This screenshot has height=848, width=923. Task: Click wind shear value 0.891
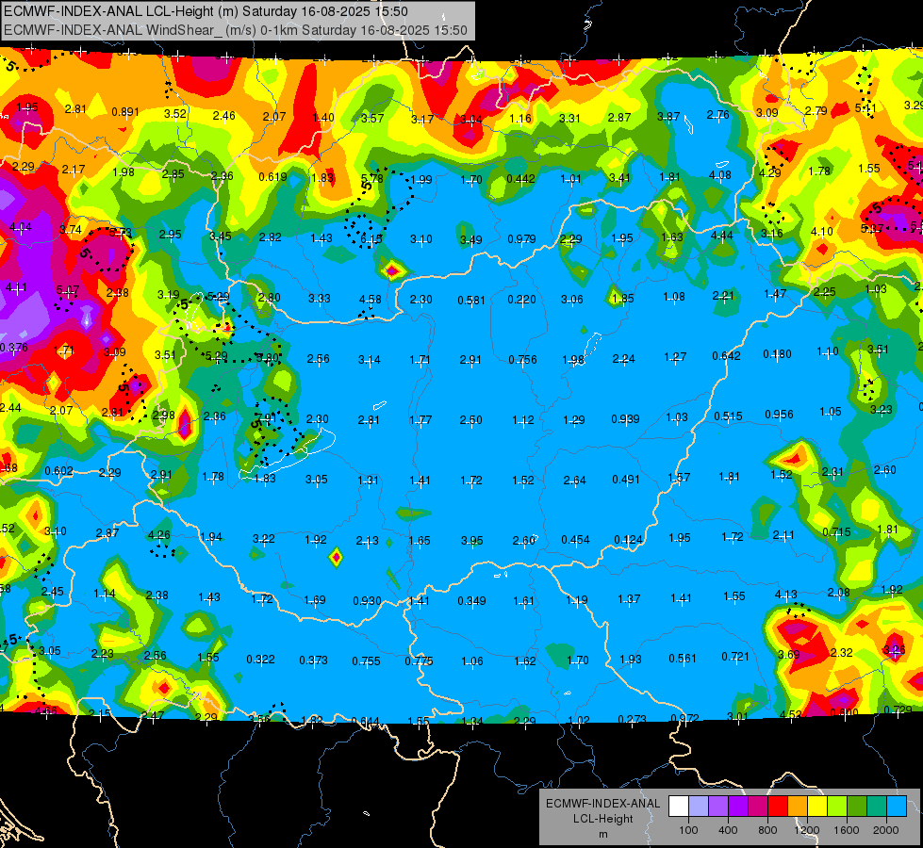[x=125, y=112]
